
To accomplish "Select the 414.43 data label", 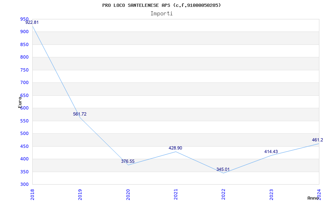I will (271, 152).
